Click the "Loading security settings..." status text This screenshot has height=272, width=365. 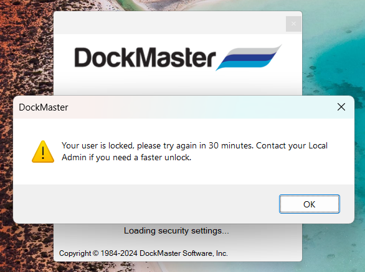pos(176,230)
